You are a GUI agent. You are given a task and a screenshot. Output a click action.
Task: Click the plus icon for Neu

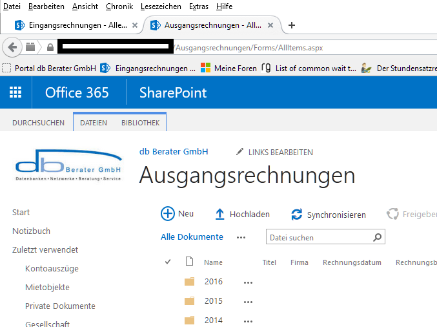(168, 214)
